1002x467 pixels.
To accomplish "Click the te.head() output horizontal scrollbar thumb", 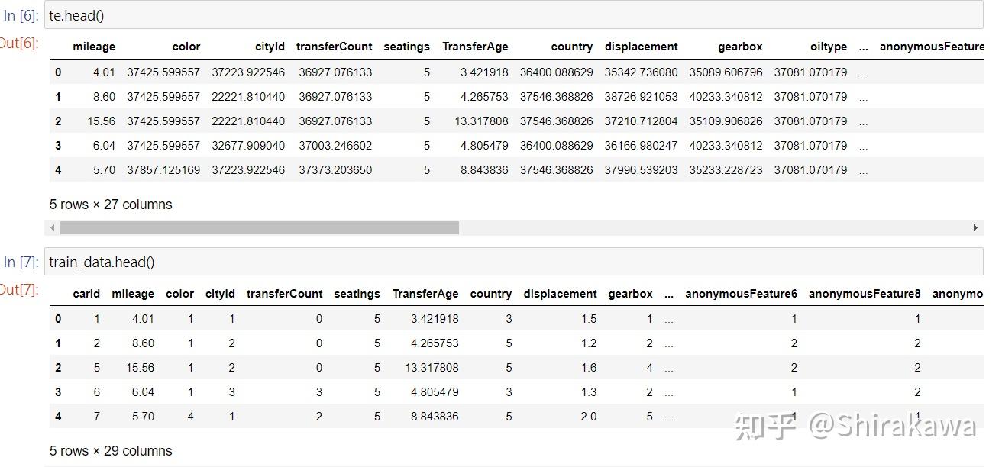I will click(260, 228).
